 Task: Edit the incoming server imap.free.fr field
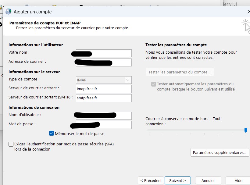point(104,89)
